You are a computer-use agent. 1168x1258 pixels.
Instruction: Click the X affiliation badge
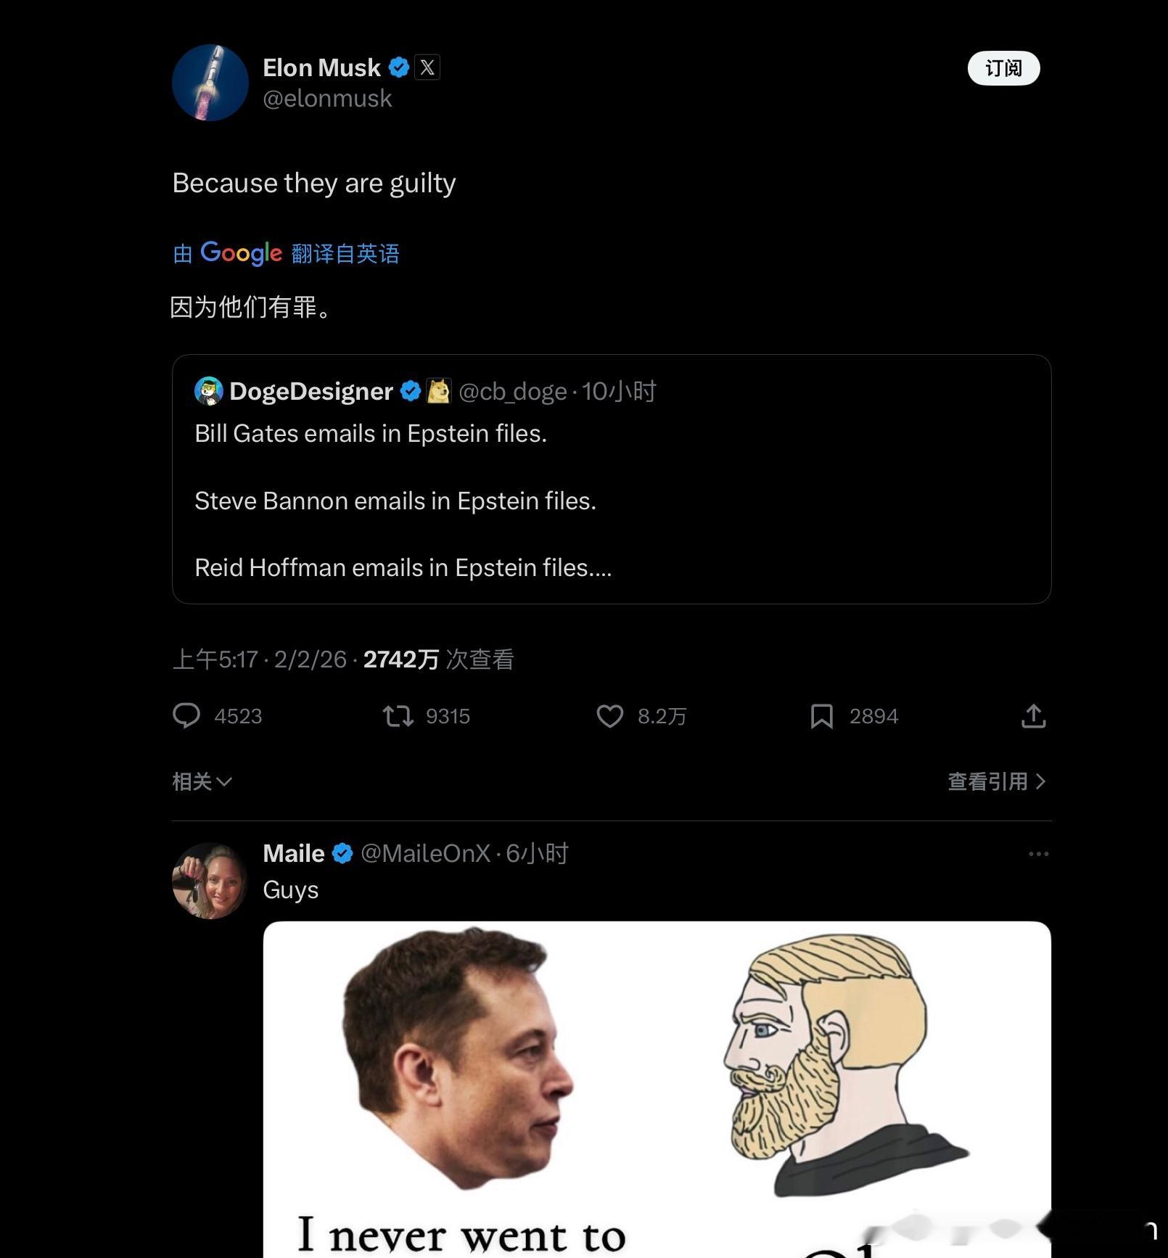coord(427,67)
